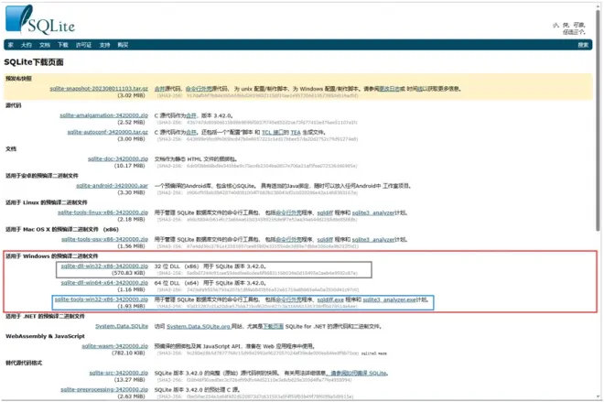Open the 支持 (Support) menu item
The height and width of the screenshot is (402, 604).
point(104,45)
